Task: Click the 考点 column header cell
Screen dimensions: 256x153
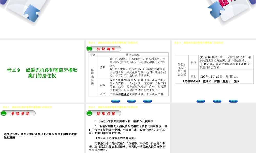Action: [x=92, y=55]
